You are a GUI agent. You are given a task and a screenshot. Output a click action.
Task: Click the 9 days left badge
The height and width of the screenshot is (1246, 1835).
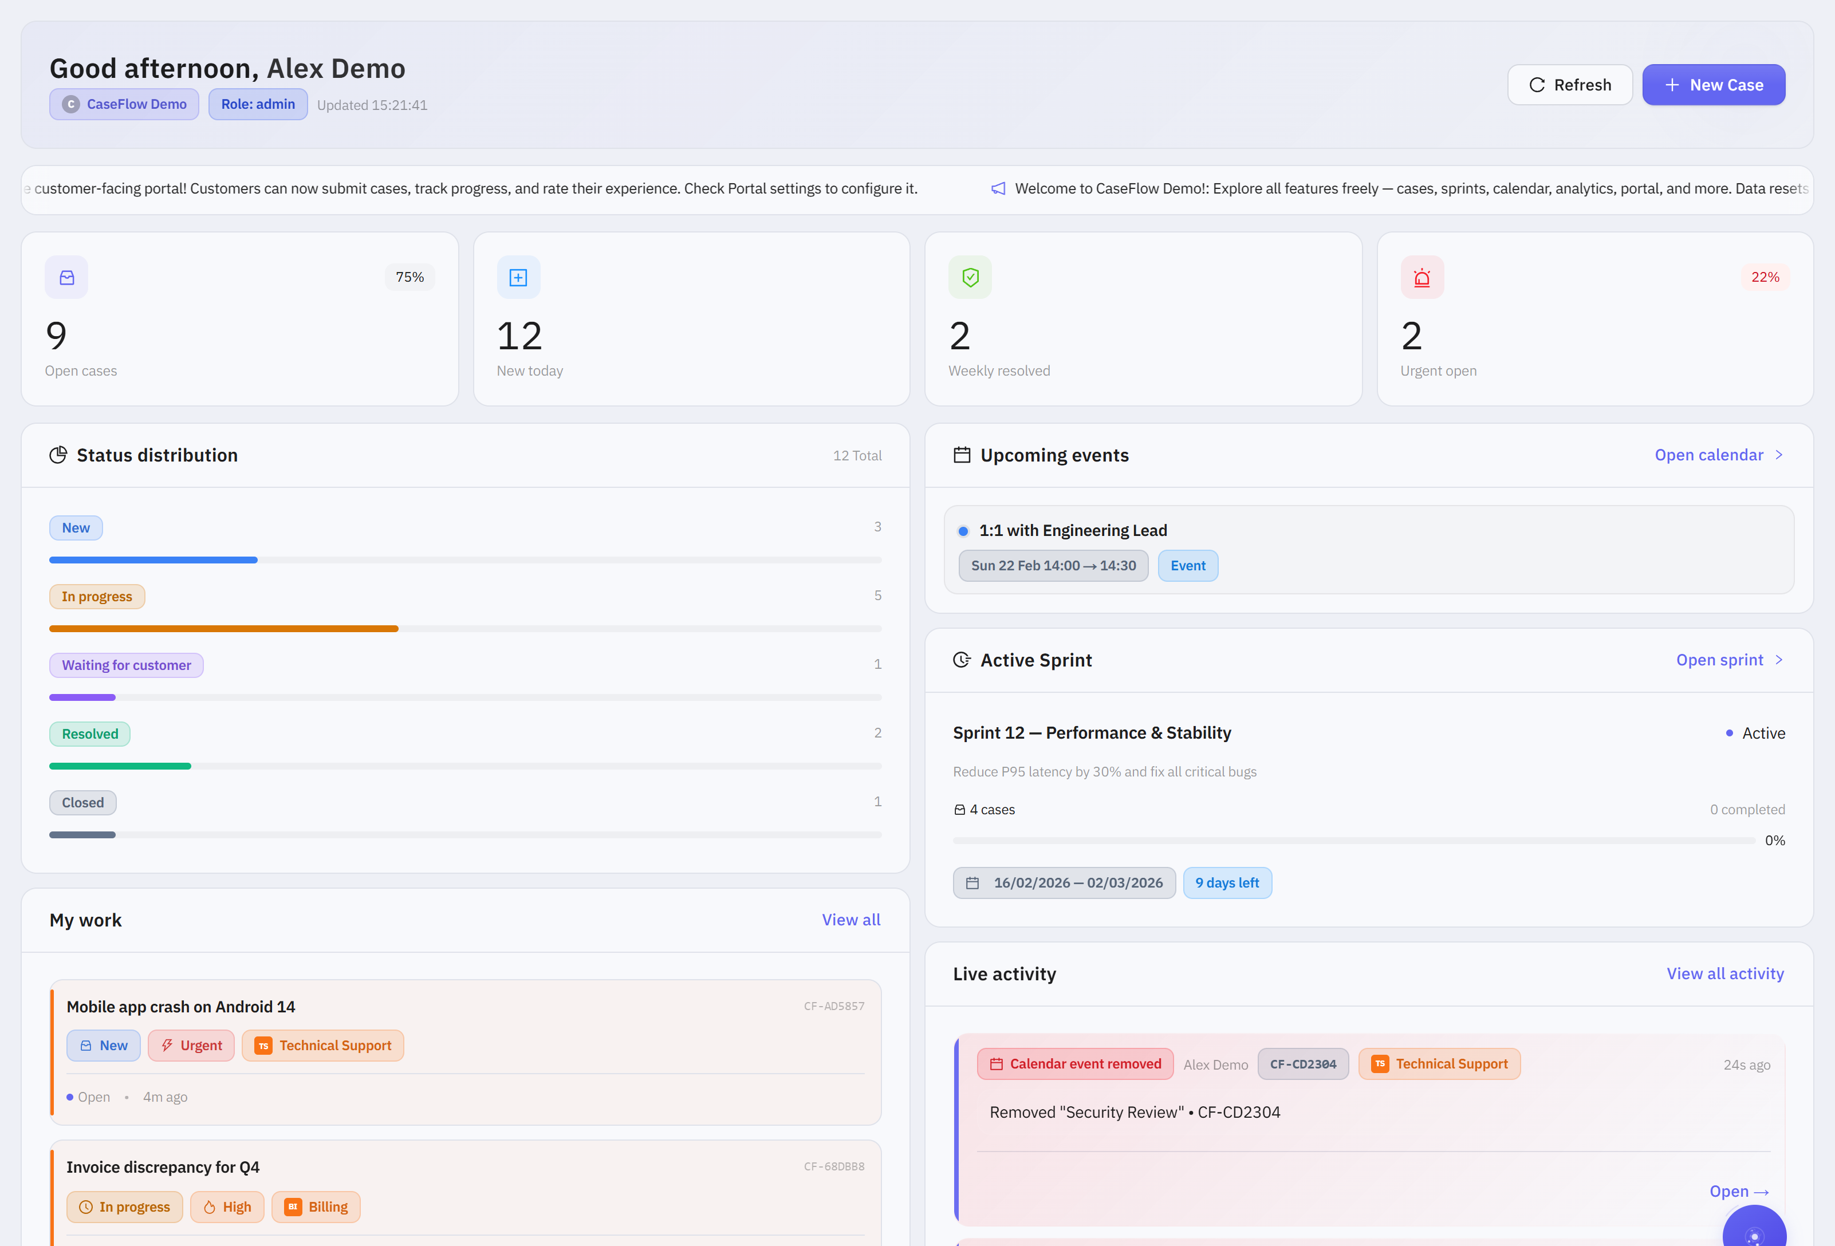click(x=1227, y=883)
